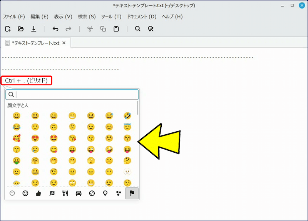Open the ファイル (F) menu
Screen dimensions: 308x221
(x=14, y=16)
